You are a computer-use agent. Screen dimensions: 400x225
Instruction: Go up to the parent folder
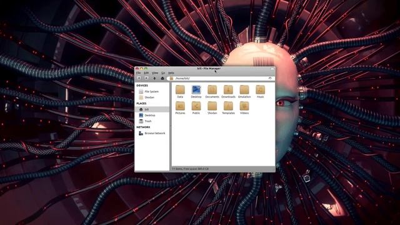[154, 78]
